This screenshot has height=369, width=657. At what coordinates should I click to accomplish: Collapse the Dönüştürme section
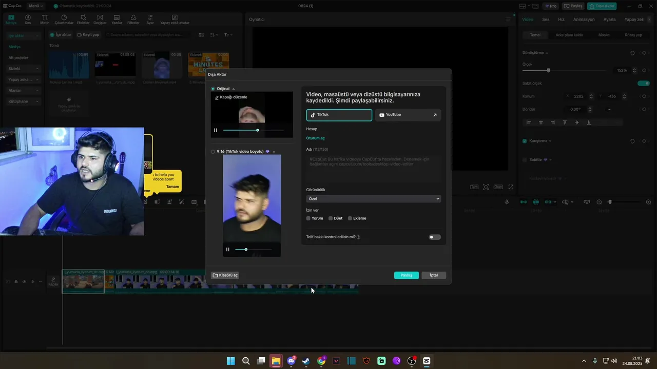pyautogui.click(x=547, y=53)
